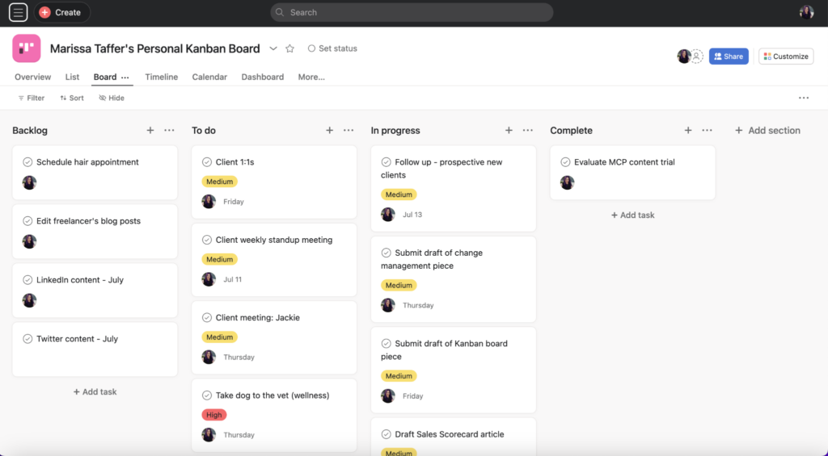Click into the Search field
Screen dimensions: 828x456
click(412, 12)
